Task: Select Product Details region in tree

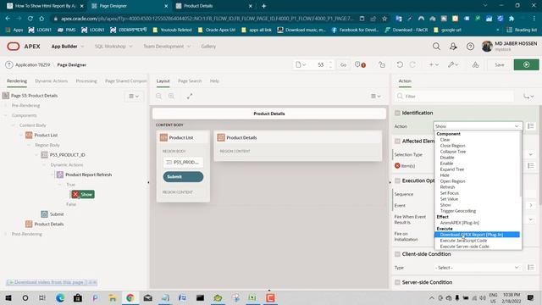Action: pyautogui.click(x=49, y=224)
